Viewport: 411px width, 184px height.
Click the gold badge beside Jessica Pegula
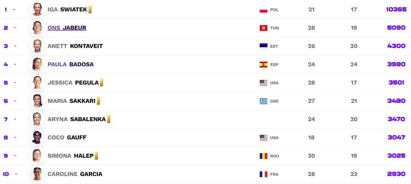coord(101,82)
